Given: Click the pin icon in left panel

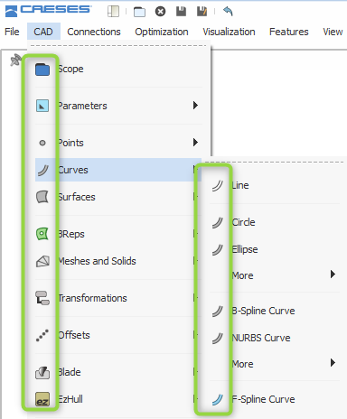Looking at the screenshot, I should click(x=15, y=61).
